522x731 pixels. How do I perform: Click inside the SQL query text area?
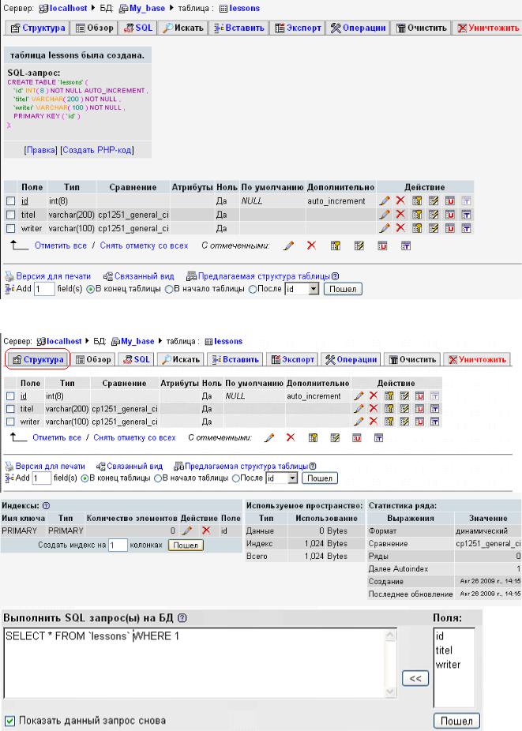pyautogui.click(x=195, y=662)
